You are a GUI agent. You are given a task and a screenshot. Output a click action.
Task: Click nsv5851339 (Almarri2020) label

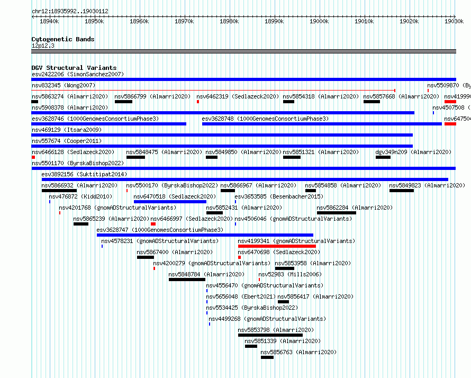pos(283,341)
